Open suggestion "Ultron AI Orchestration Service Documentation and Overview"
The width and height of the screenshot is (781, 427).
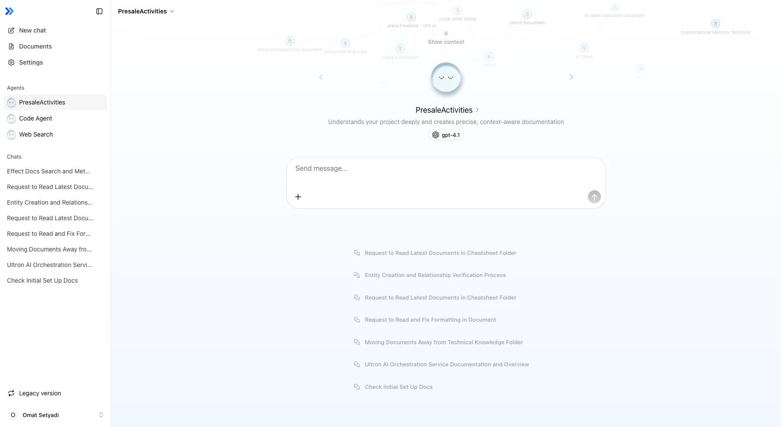[x=447, y=364]
